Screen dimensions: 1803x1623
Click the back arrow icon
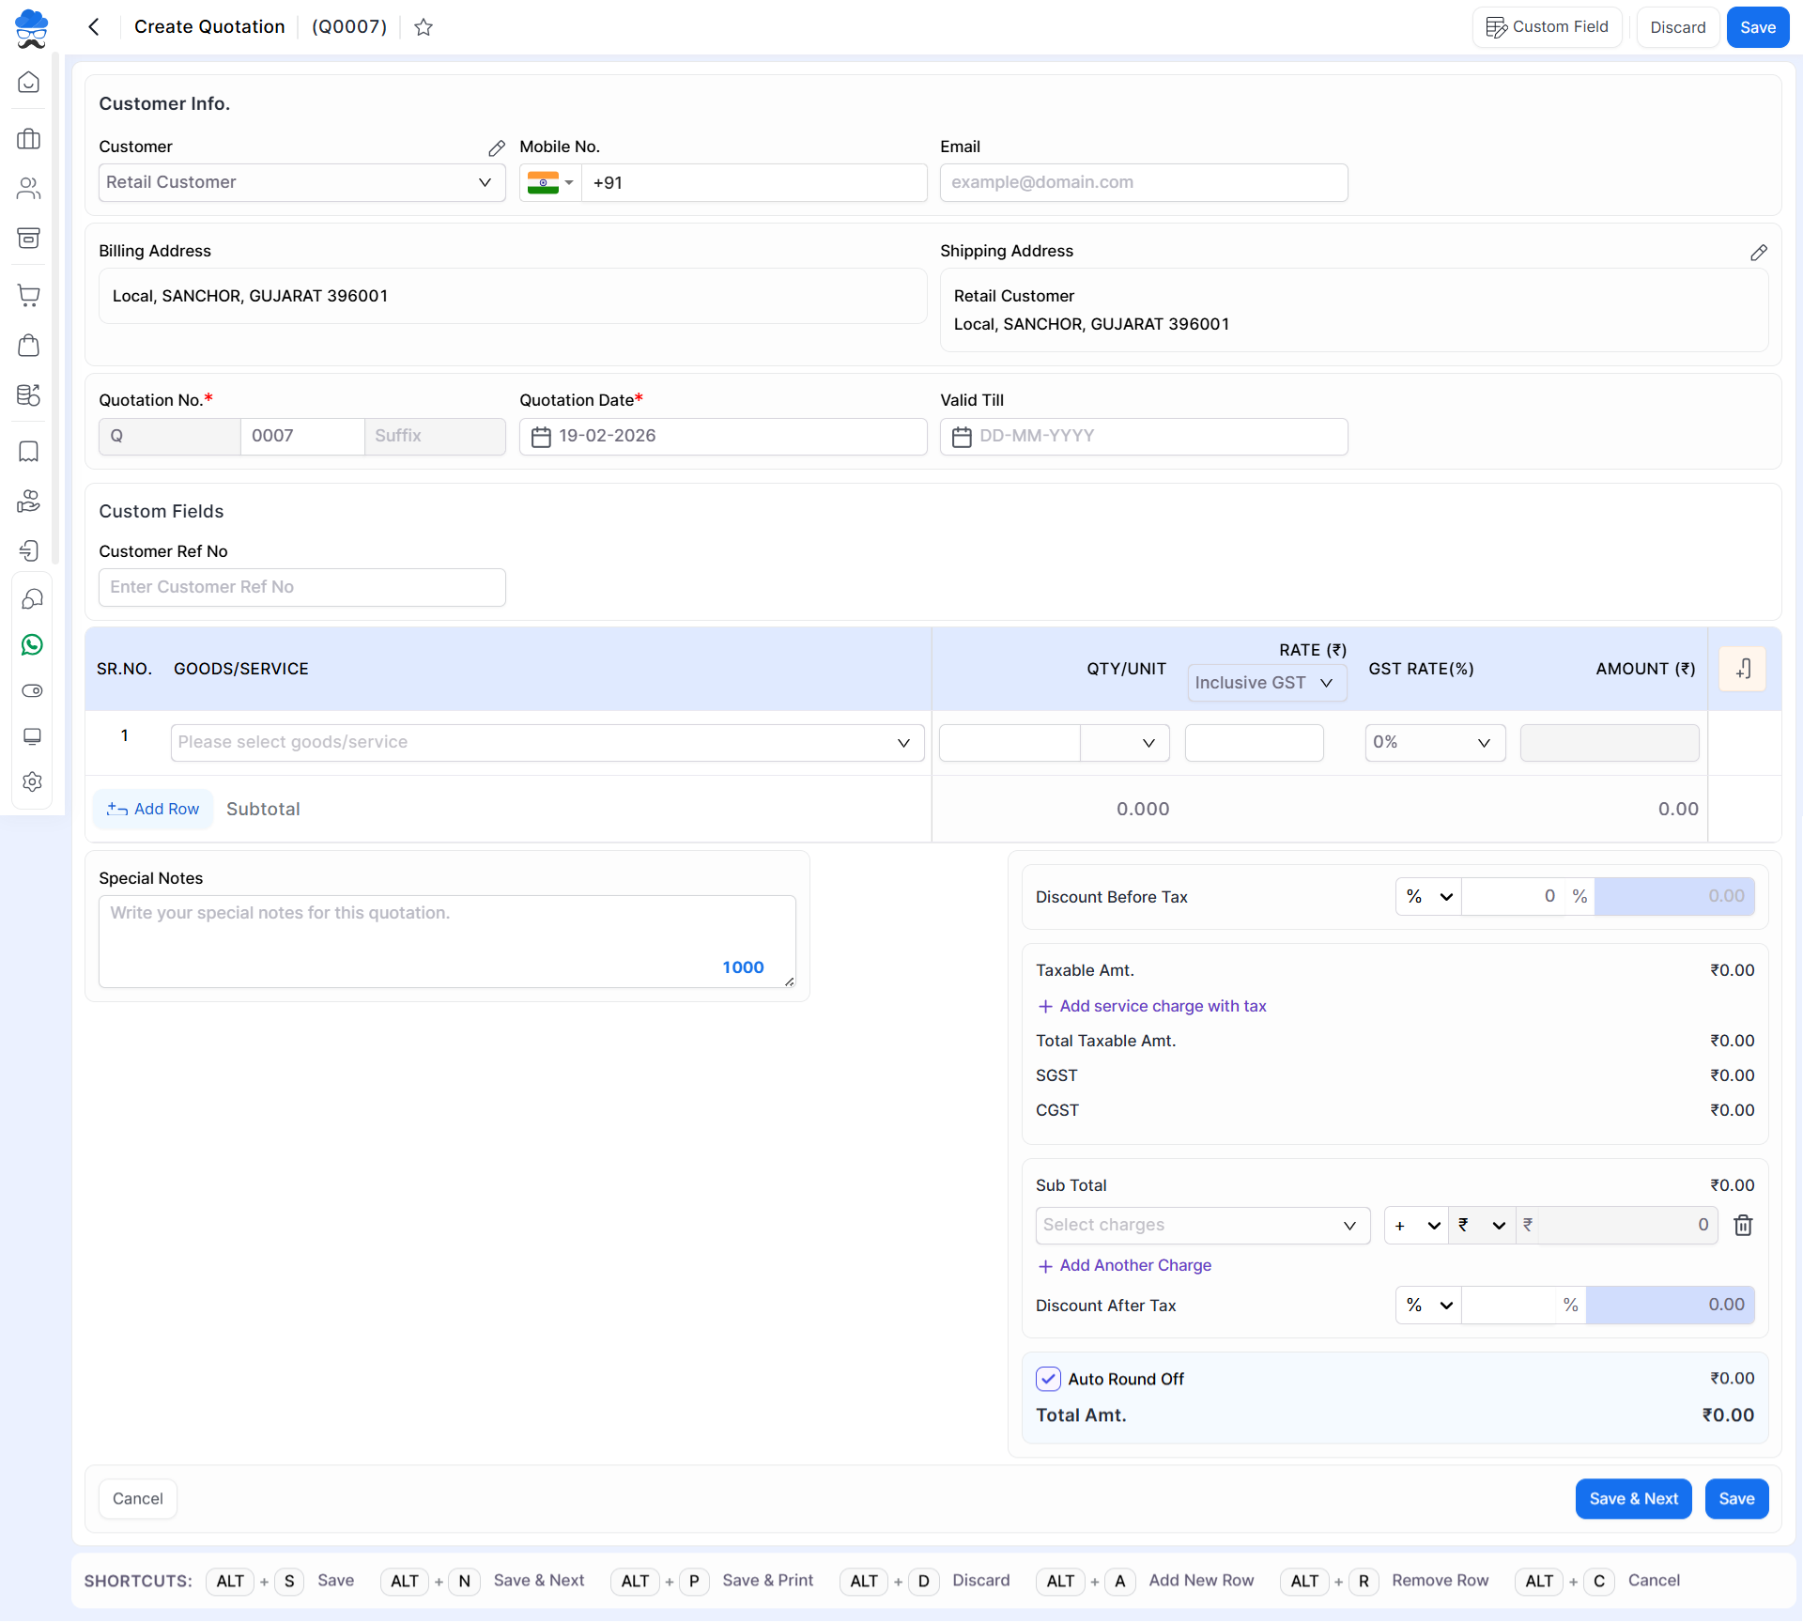pyautogui.click(x=94, y=27)
